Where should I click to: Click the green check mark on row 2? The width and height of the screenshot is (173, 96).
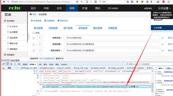(x=163, y=44)
